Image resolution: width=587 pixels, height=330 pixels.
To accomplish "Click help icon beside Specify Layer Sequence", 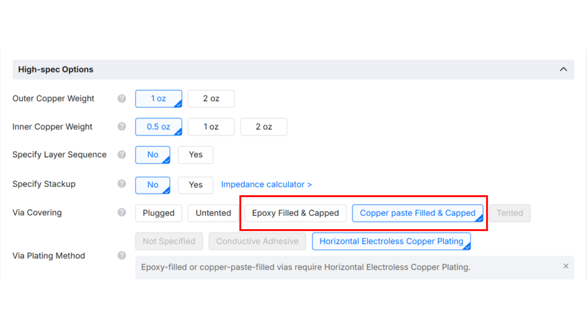I will tap(122, 155).
